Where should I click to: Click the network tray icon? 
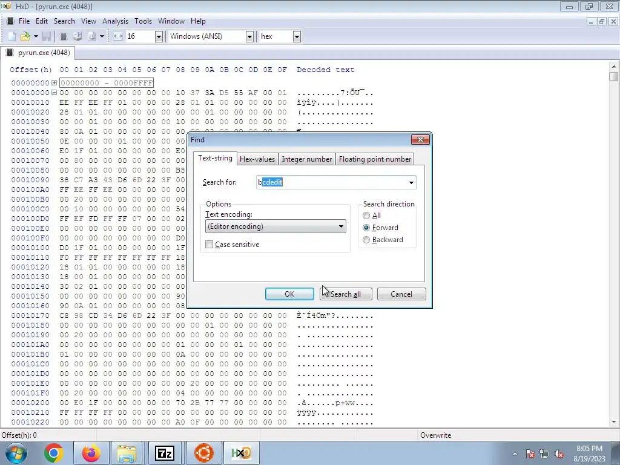coord(544,453)
